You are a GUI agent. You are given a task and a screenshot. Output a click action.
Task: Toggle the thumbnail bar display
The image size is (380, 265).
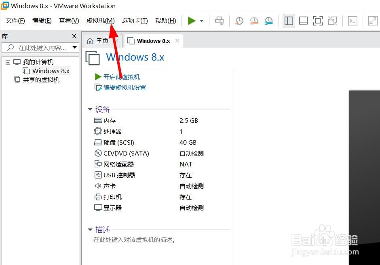tap(303, 21)
